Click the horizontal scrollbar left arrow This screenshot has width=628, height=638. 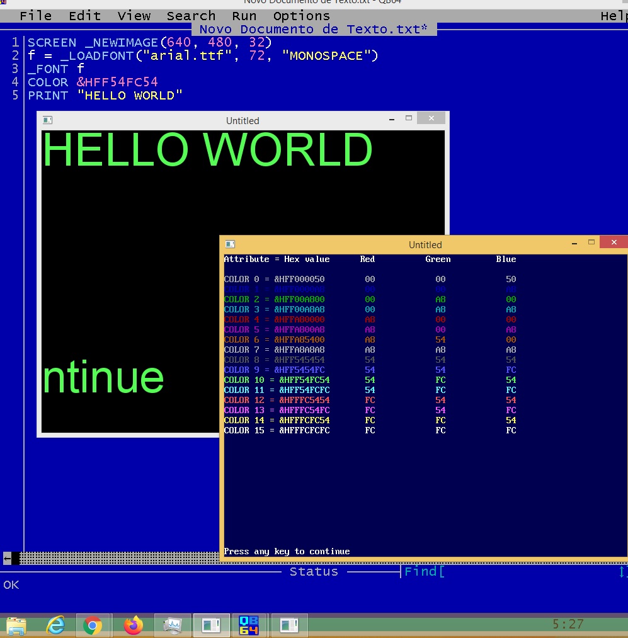pyautogui.click(x=7, y=558)
